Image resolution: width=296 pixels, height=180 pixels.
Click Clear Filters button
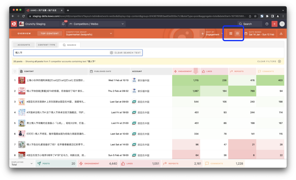click(x=269, y=61)
